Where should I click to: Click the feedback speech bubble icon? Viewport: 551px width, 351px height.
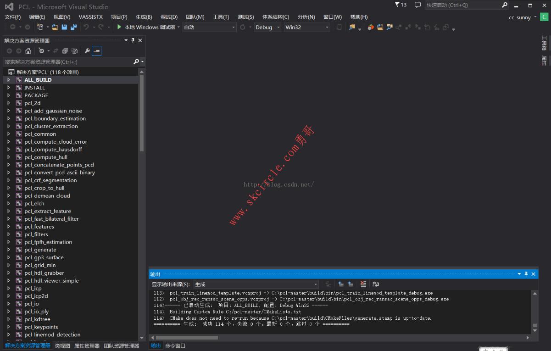[417, 5]
